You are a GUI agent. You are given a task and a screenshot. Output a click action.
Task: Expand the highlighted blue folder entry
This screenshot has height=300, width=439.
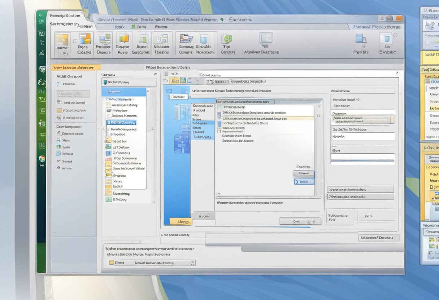121,122
